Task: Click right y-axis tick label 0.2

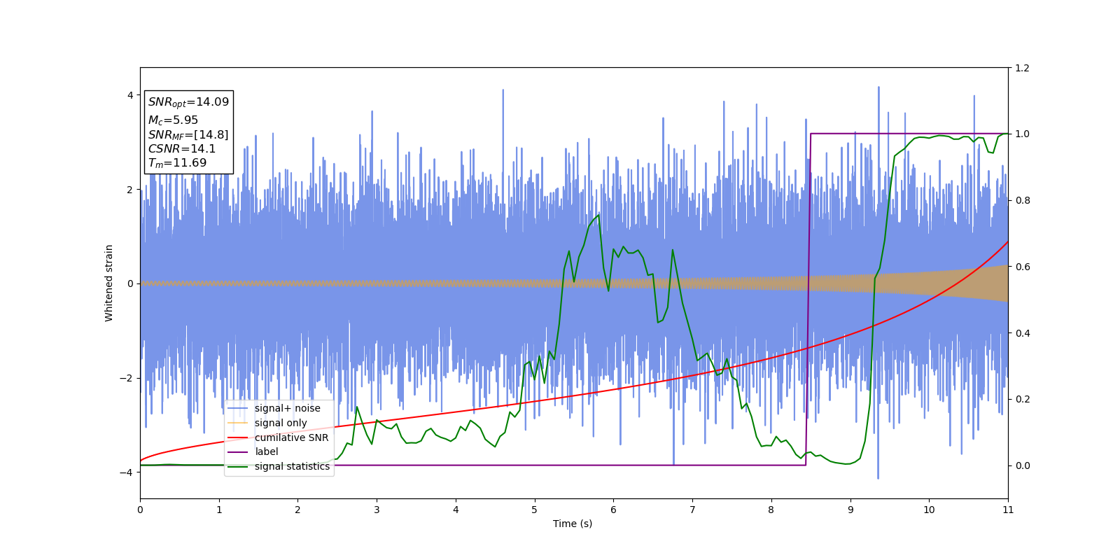Action: pyautogui.click(x=1022, y=399)
